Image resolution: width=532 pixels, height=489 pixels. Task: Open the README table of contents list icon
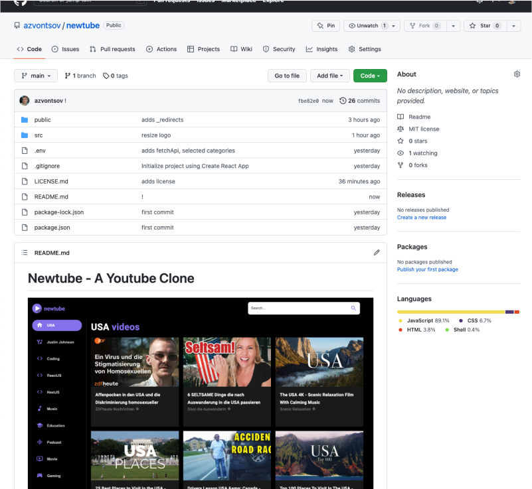[25, 253]
